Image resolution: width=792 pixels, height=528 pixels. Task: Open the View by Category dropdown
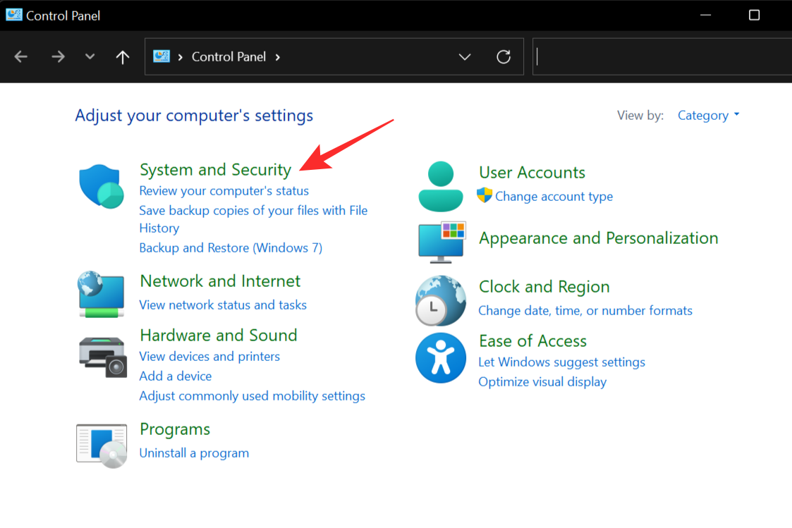click(x=707, y=115)
